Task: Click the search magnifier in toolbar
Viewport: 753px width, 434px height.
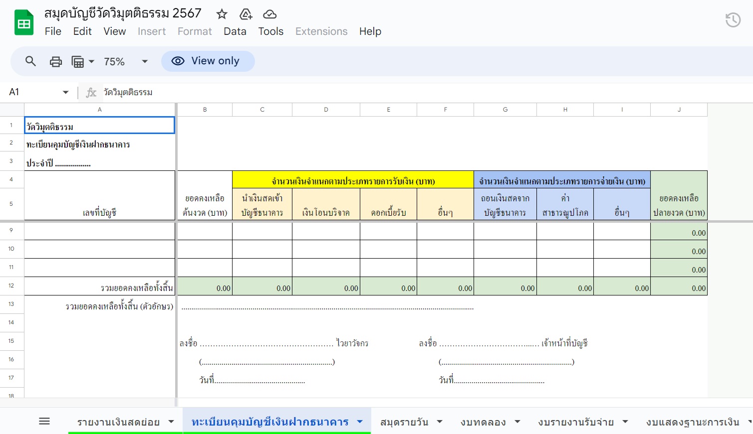Action: click(31, 61)
